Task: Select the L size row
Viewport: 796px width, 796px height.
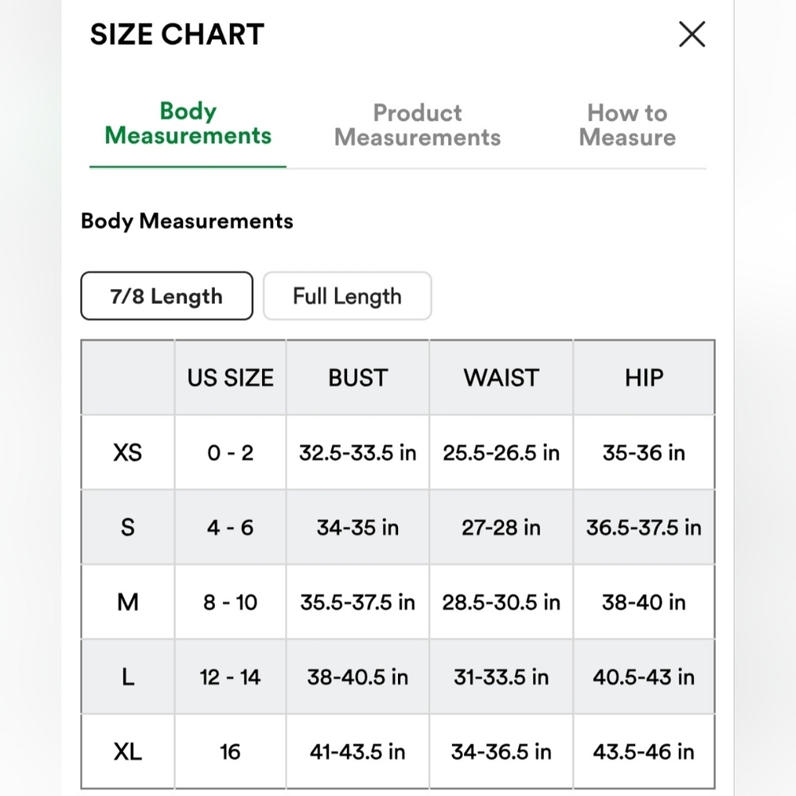Action: [127, 677]
